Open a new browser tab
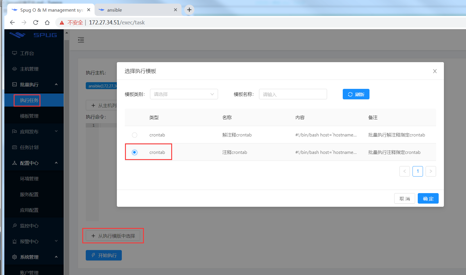The width and height of the screenshot is (466, 275). [x=189, y=10]
